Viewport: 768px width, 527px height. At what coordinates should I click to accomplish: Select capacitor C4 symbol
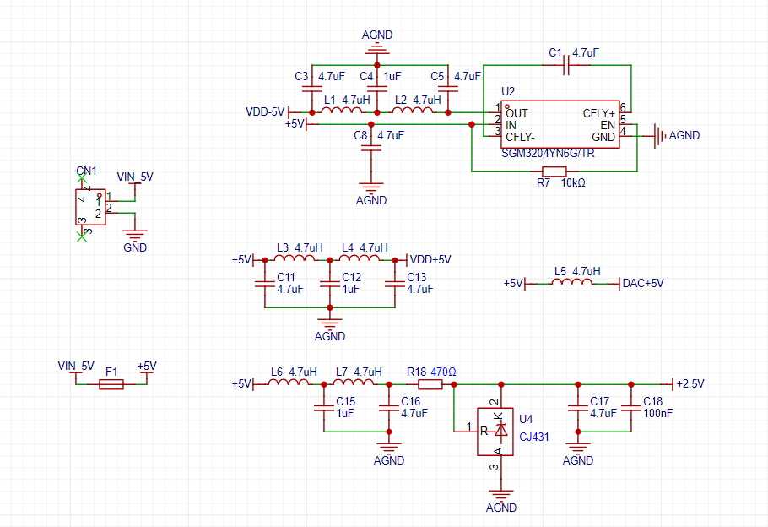(377, 89)
